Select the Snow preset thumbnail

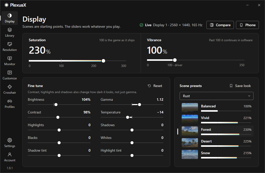190,154
